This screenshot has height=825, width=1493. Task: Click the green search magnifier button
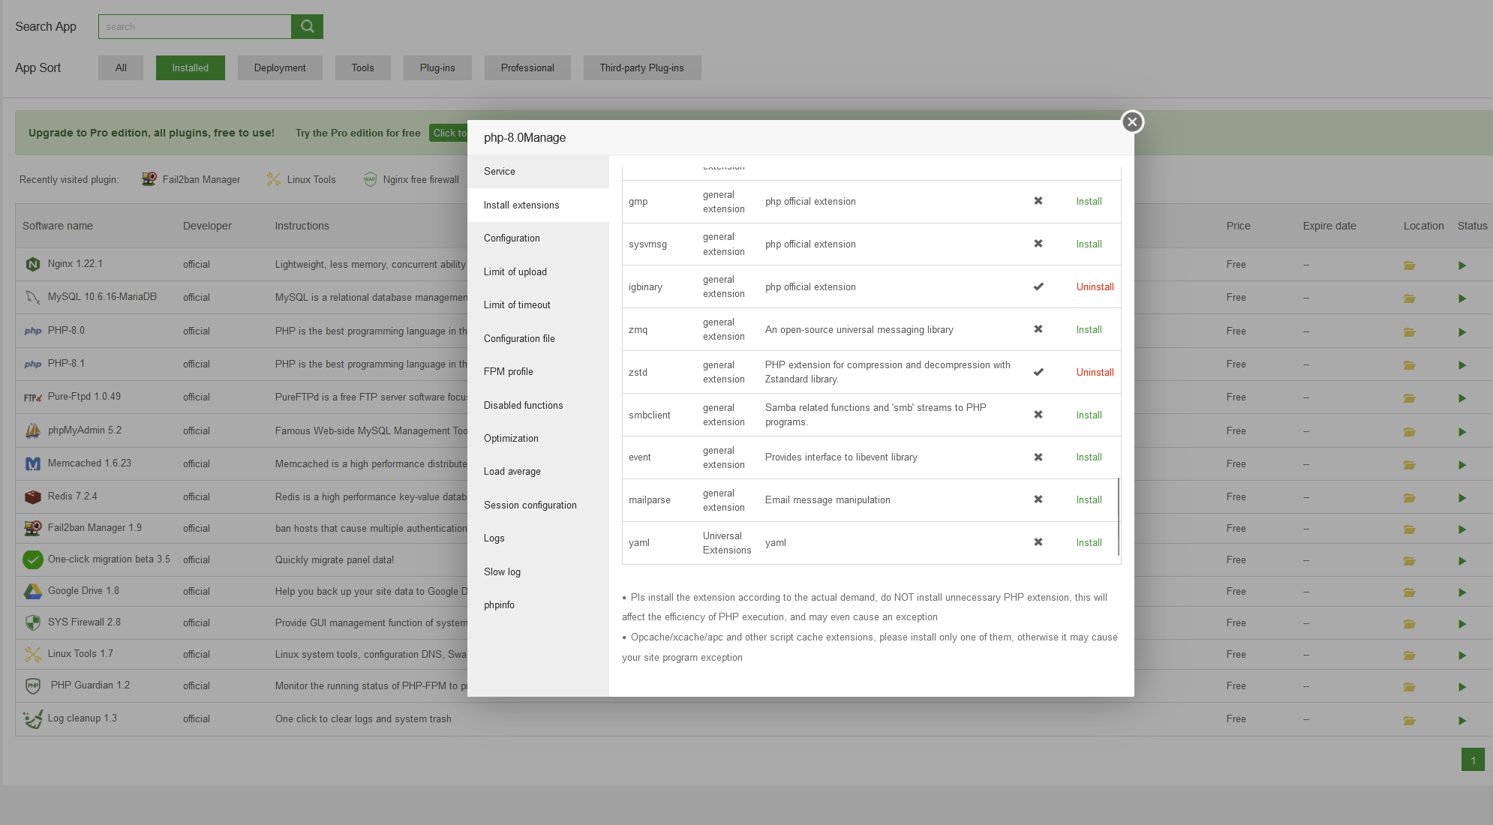[x=307, y=26]
